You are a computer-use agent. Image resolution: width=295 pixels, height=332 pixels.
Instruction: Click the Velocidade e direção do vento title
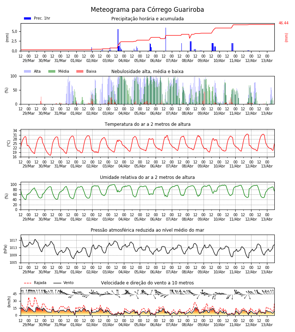tap(147, 283)
